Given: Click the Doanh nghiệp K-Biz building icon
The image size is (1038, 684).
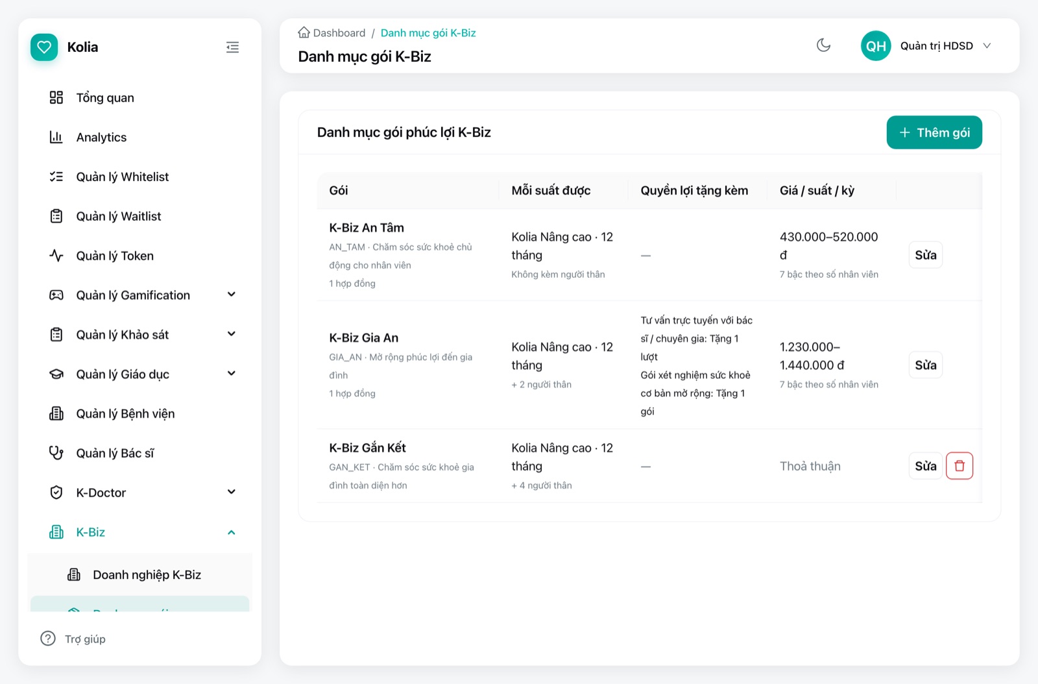Looking at the screenshot, I should [74, 575].
